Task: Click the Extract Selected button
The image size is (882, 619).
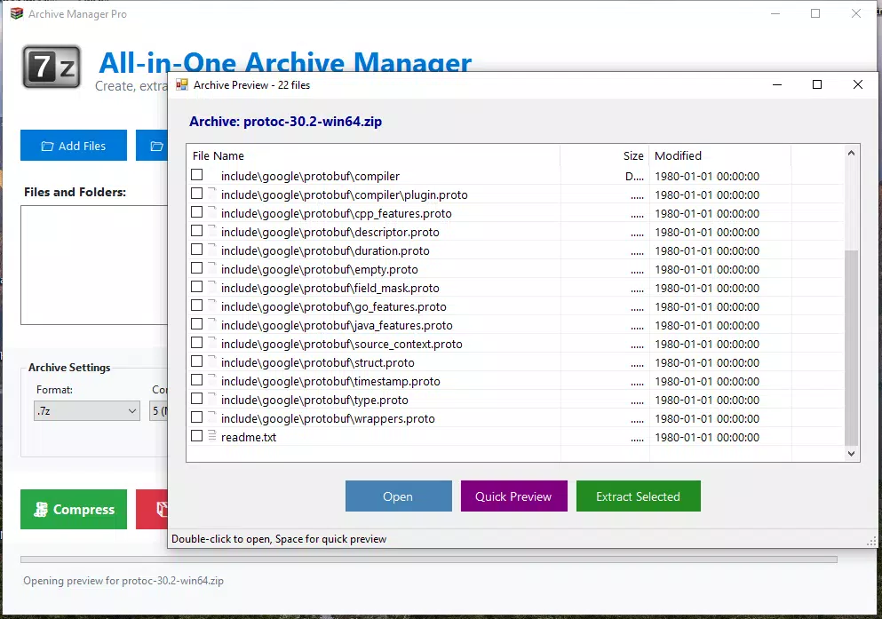Action: (x=639, y=496)
